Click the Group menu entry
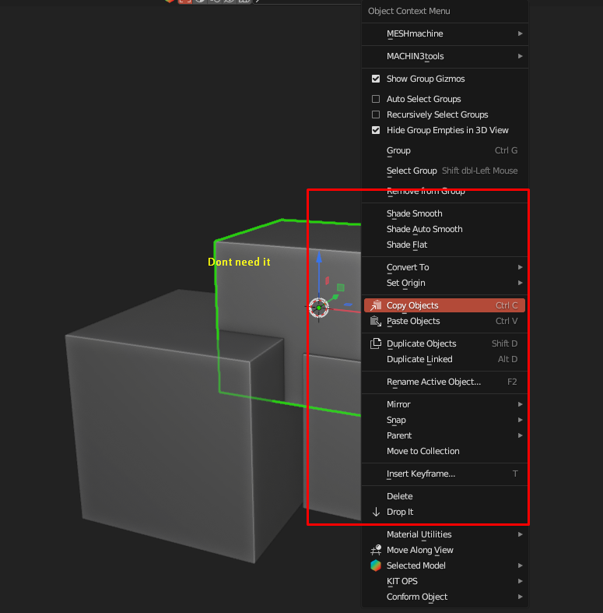 tap(445, 150)
